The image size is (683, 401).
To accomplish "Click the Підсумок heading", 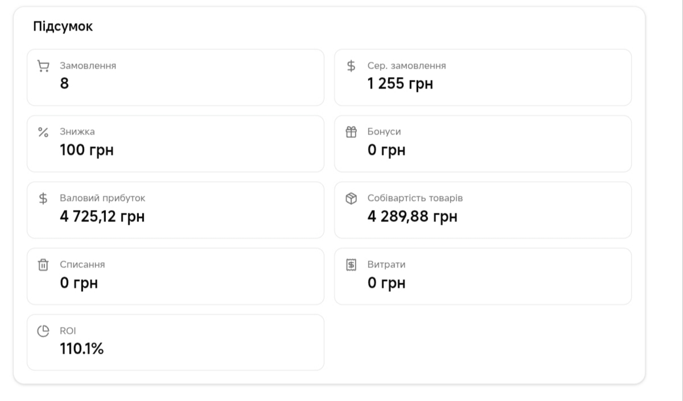I will (63, 27).
